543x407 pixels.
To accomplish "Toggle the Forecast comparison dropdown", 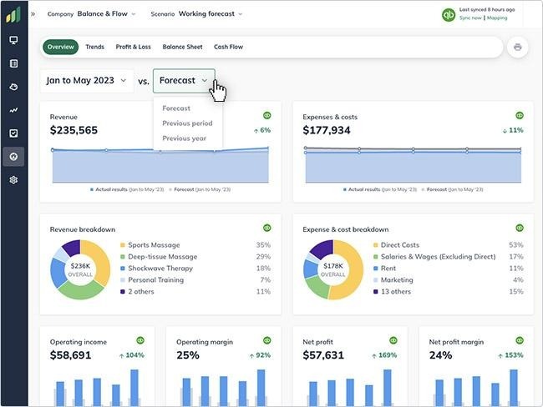I will pyautogui.click(x=184, y=81).
